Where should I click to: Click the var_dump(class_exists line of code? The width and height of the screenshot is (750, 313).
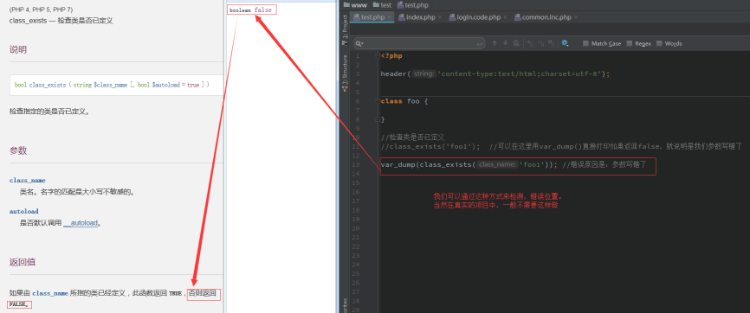click(x=514, y=165)
